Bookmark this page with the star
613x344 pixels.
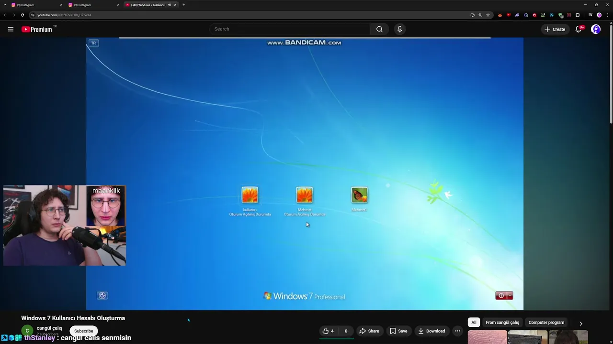point(488,15)
